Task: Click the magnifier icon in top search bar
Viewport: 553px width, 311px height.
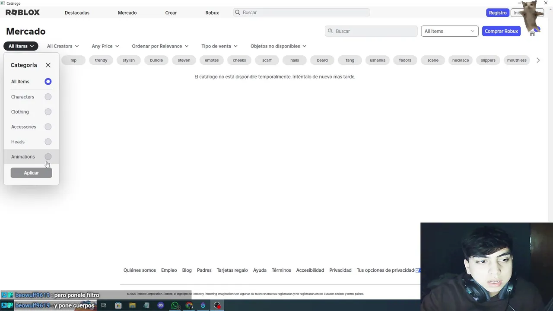Action: (x=237, y=13)
